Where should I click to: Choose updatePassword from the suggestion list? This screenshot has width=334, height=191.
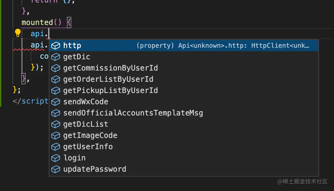(x=94, y=169)
